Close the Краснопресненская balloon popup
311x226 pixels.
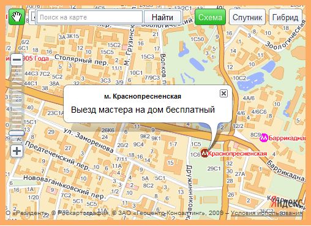click(223, 93)
